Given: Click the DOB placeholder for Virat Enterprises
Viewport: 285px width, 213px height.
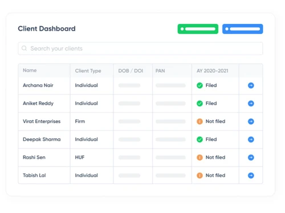Looking at the screenshot, I should [x=129, y=122].
